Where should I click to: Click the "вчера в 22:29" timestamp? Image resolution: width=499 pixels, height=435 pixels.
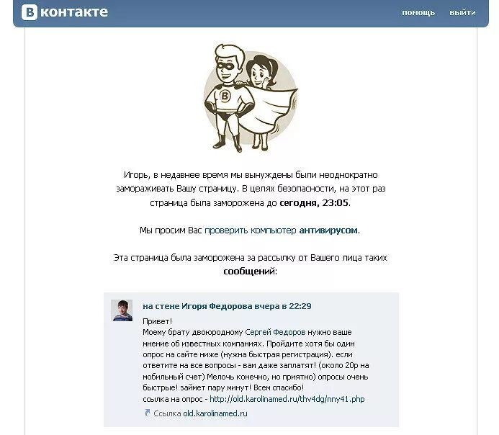coord(283,306)
